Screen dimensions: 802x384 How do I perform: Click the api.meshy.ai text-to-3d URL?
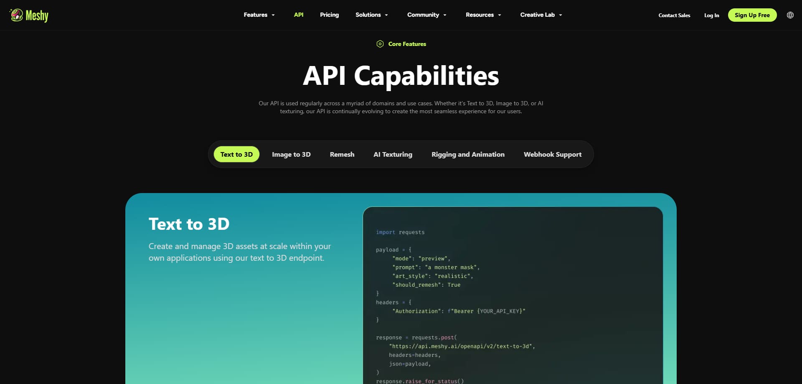pyautogui.click(x=462, y=346)
